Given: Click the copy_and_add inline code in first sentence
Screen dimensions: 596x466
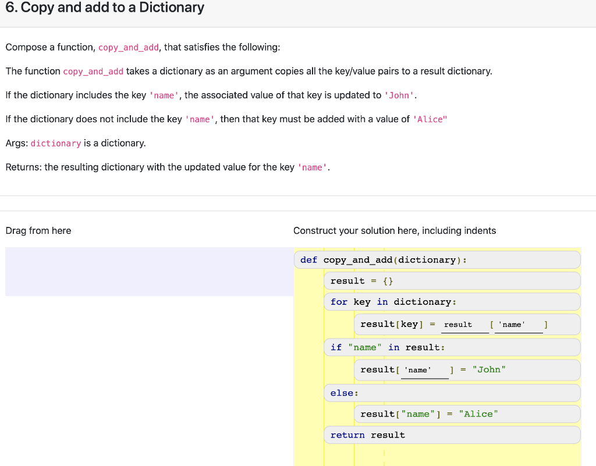Looking at the screenshot, I should (128, 47).
